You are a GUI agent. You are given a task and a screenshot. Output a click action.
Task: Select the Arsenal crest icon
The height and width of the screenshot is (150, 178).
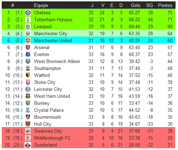[x=28, y=47]
